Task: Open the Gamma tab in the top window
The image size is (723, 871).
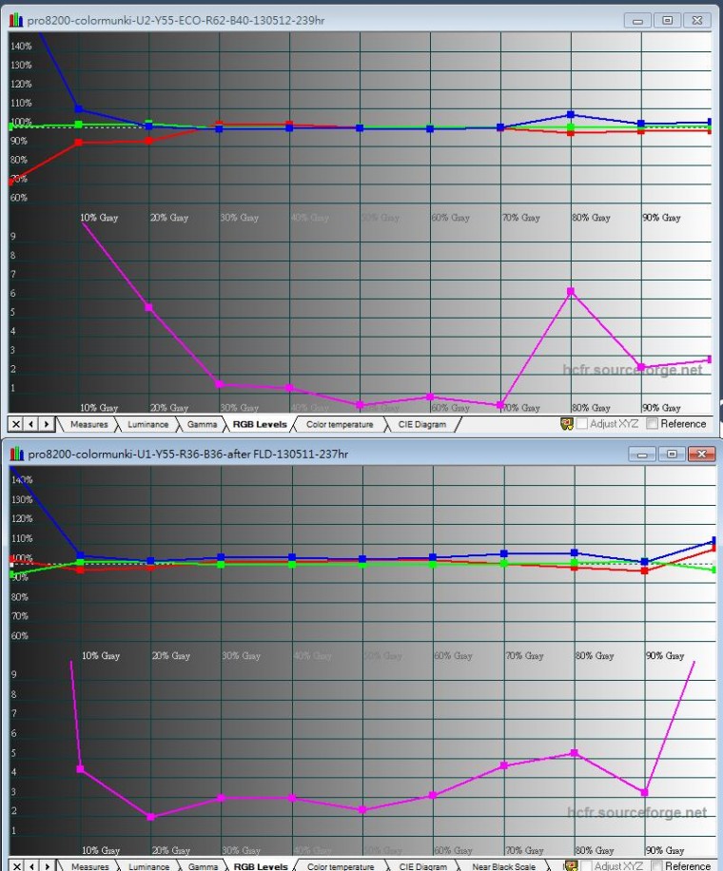Action: [202, 424]
